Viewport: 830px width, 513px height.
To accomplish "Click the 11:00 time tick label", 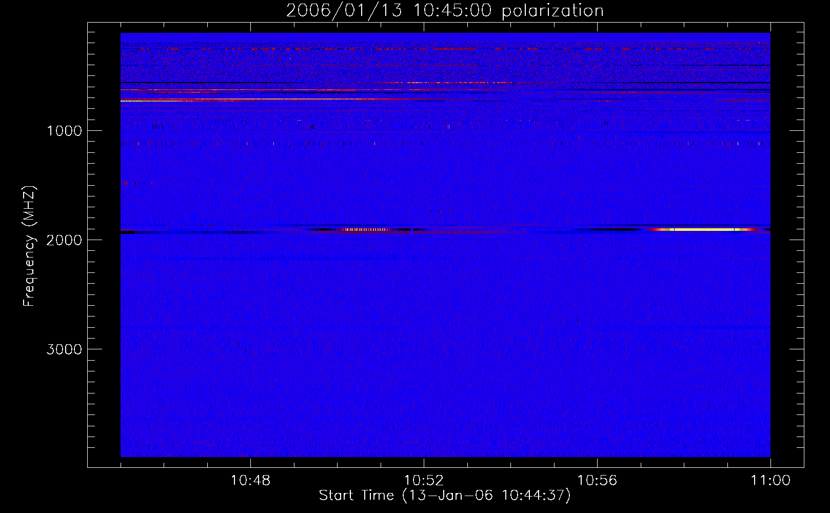I will click(770, 481).
